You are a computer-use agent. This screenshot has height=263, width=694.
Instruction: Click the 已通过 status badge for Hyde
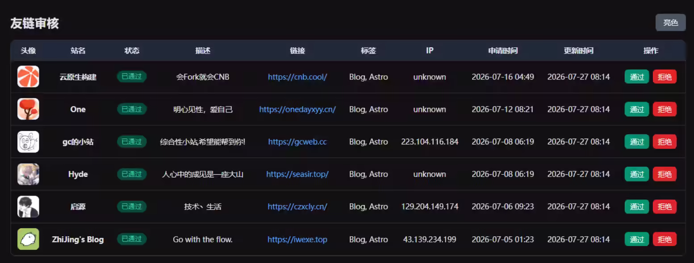pos(132,174)
